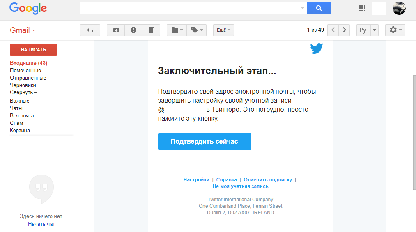Collapse the folder list with Свернуть
The image size is (416, 232).
click(x=23, y=92)
